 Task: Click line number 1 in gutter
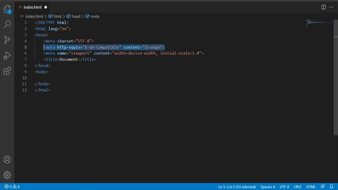(25, 23)
